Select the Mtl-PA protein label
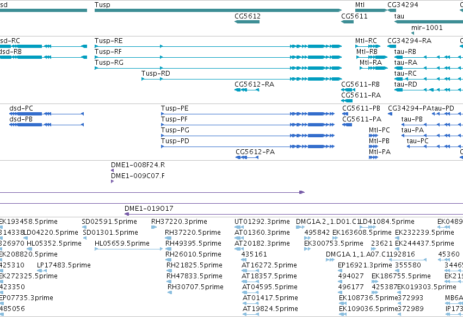This screenshot has width=463, height=317. (380, 152)
